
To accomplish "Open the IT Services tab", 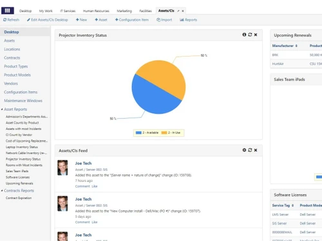I will tap(68, 11).
